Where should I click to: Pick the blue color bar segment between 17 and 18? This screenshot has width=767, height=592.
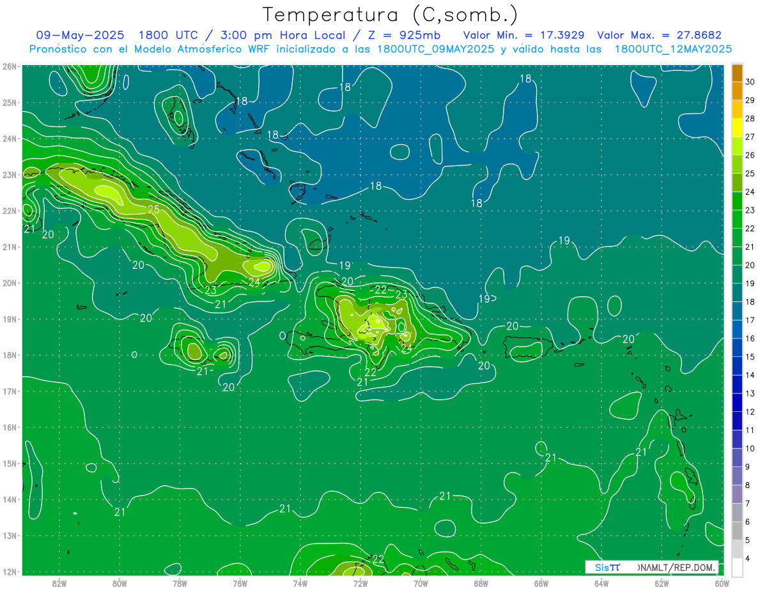[x=736, y=310]
